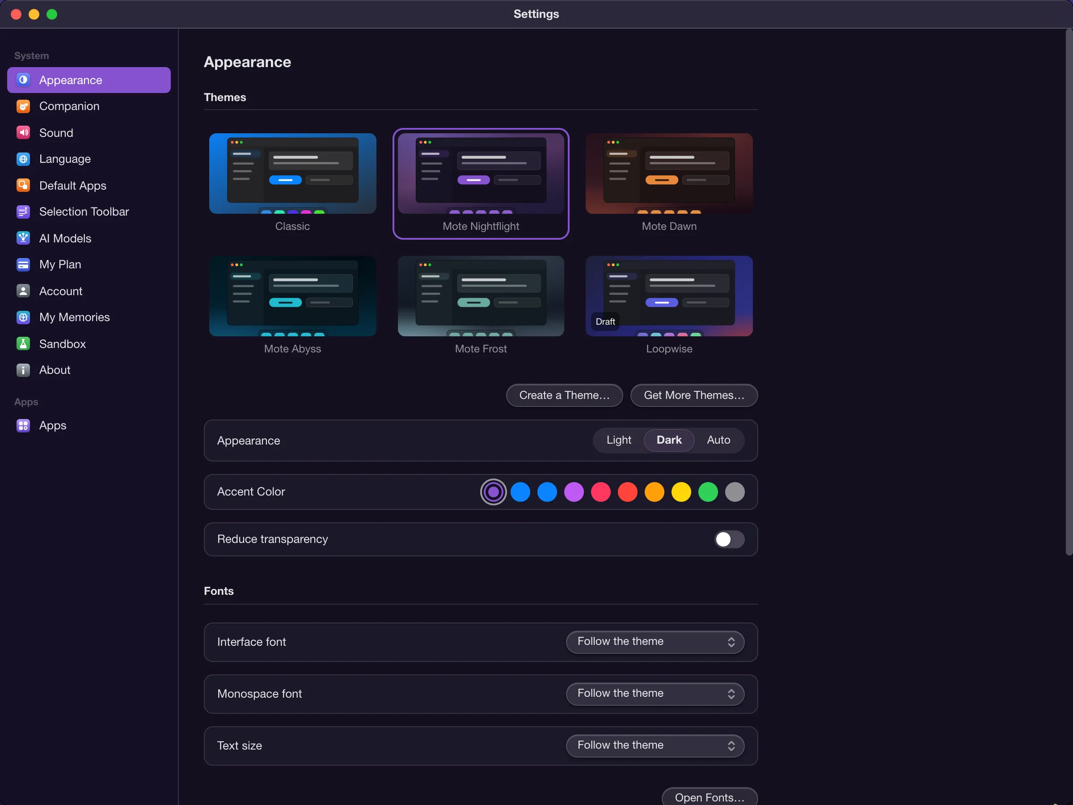The height and width of the screenshot is (805, 1073).
Task: Choose the Mote Dawn theme thumbnail
Action: click(x=669, y=174)
